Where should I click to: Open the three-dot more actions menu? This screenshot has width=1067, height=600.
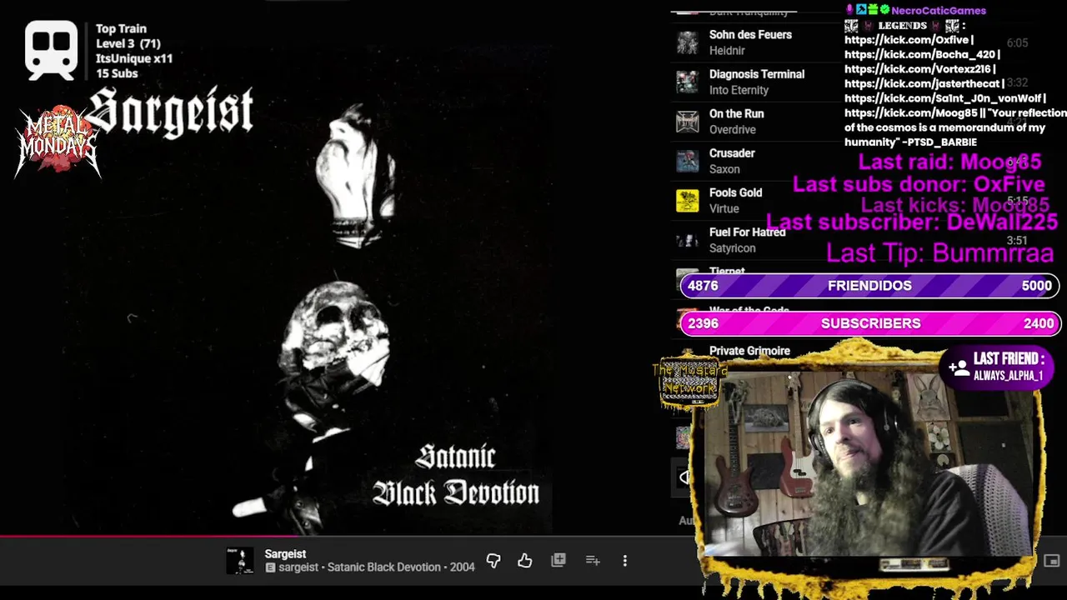(x=625, y=561)
